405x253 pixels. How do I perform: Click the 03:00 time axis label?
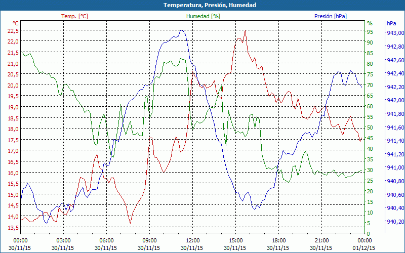[64, 241]
